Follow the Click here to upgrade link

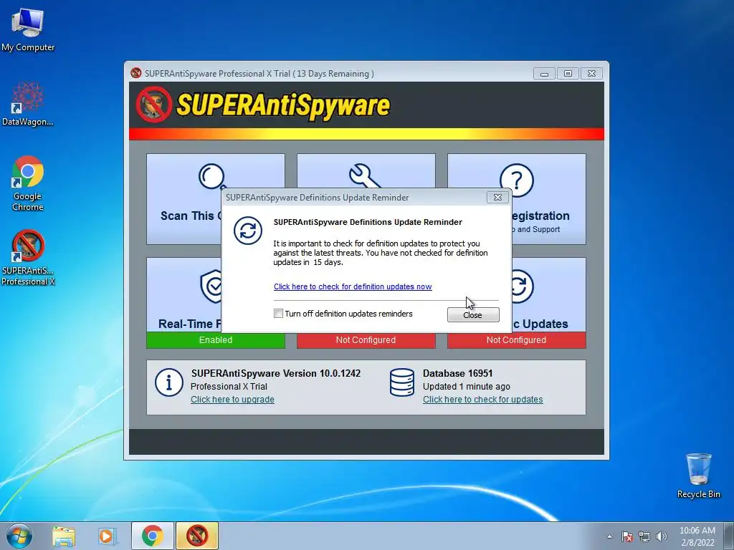click(232, 400)
